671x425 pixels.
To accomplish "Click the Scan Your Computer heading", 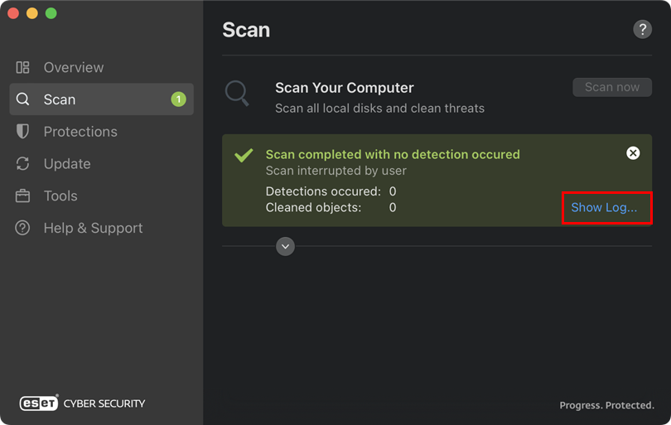I will (344, 88).
